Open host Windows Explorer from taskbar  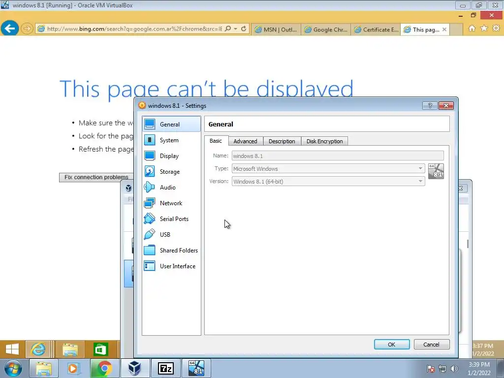pyautogui.click(x=43, y=368)
